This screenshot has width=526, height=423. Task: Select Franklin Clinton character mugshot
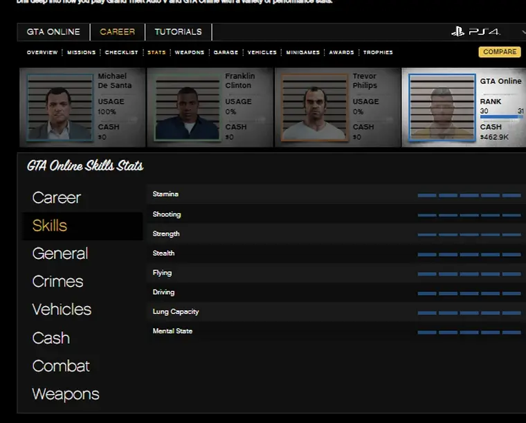[x=187, y=107]
